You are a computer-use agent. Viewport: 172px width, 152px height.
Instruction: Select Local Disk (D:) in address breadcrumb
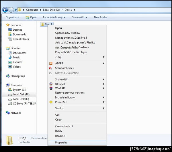51,10
